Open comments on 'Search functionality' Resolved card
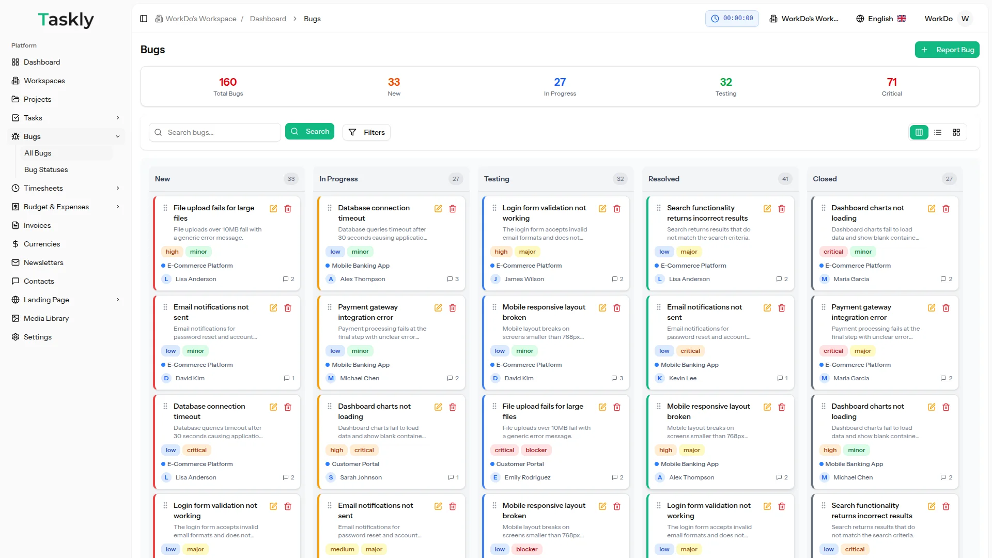992x558 pixels. tap(782, 279)
